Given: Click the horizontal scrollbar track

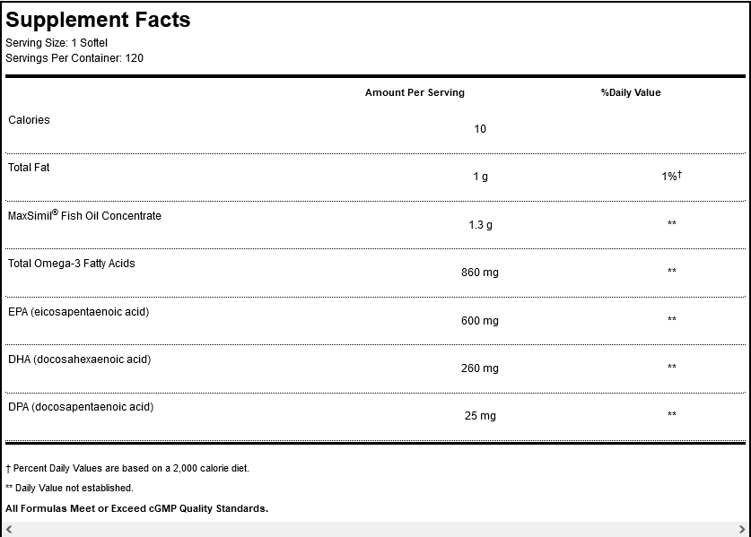Looking at the screenshot, I should click(375, 530).
